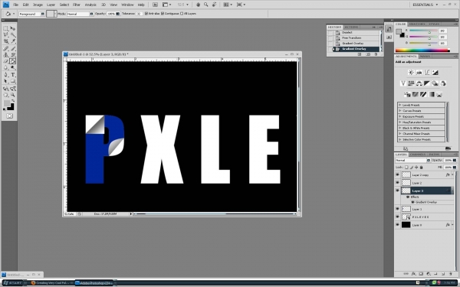
Task: Add a Curves adjustment
Action: click(427, 73)
